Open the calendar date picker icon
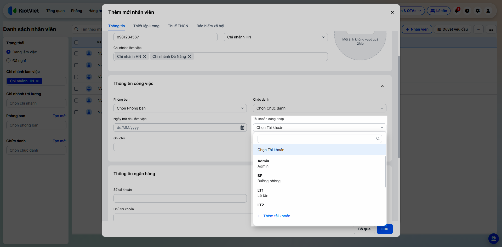 [242, 128]
